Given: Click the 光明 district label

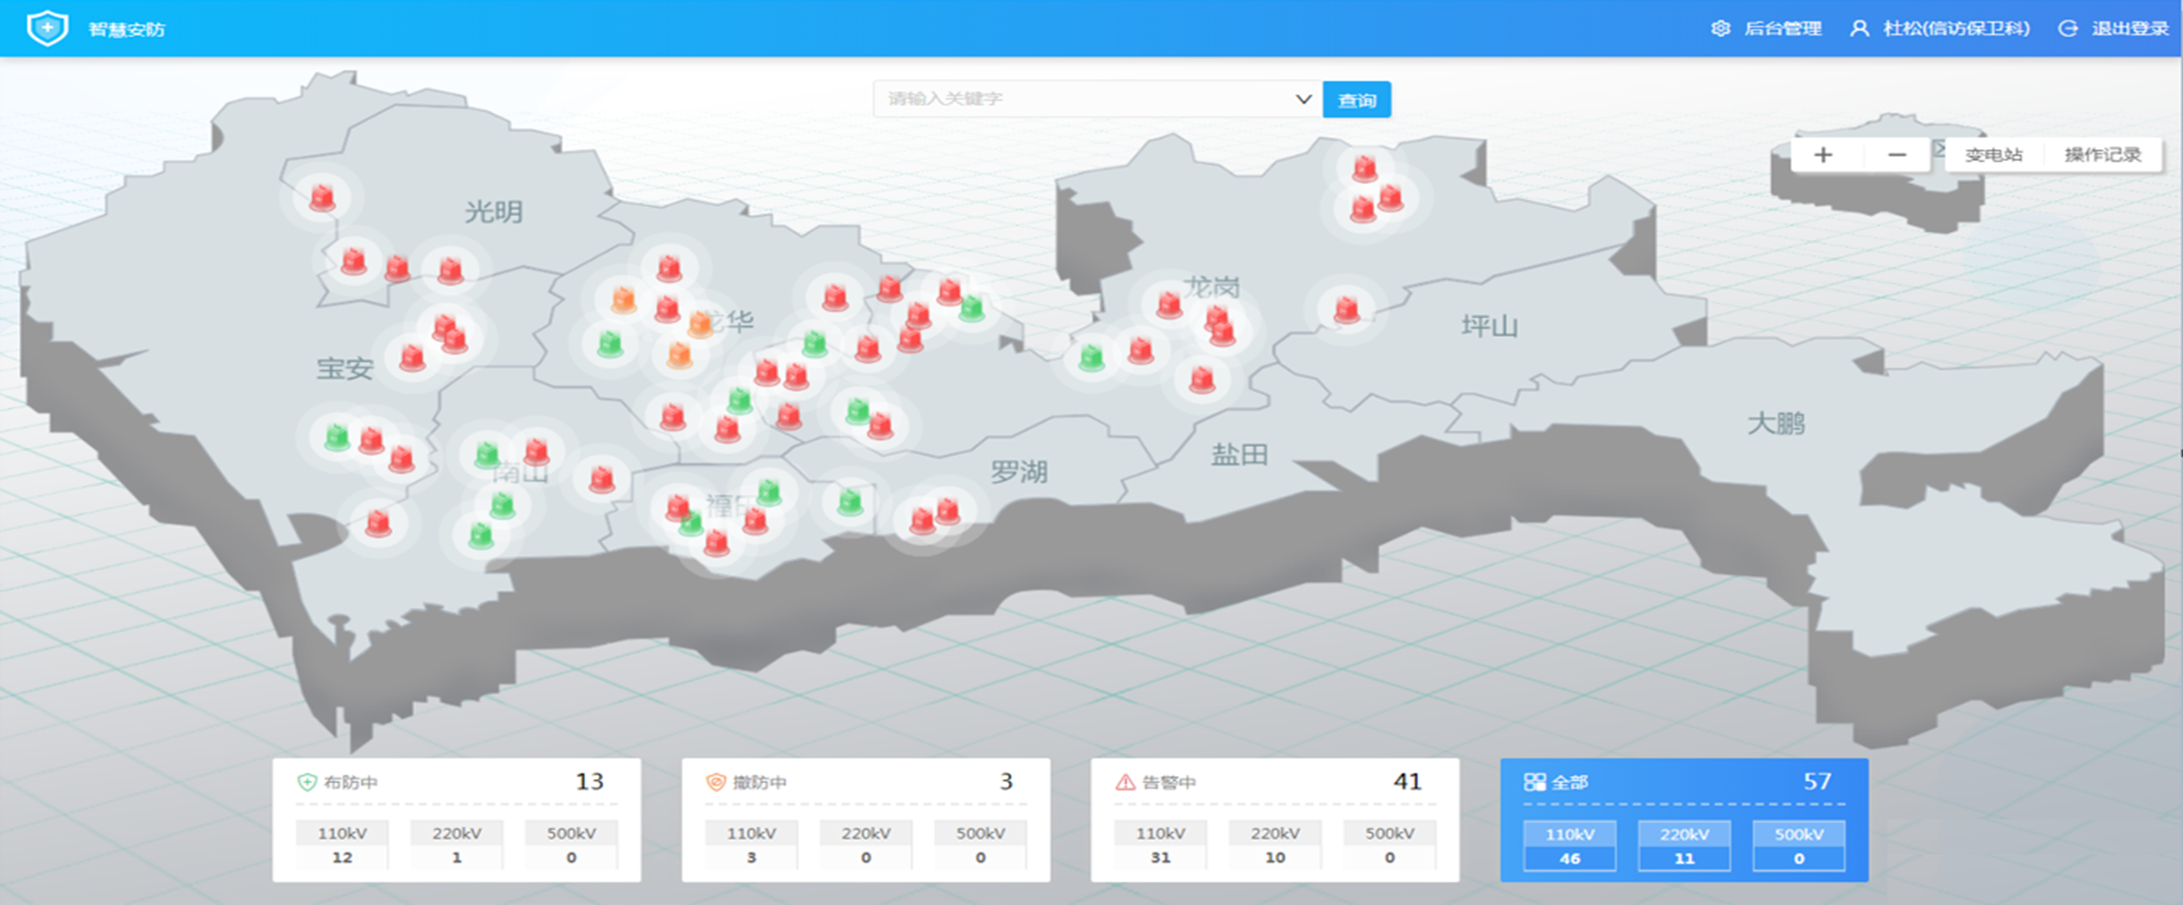Looking at the screenshot, I should (494, 212).
